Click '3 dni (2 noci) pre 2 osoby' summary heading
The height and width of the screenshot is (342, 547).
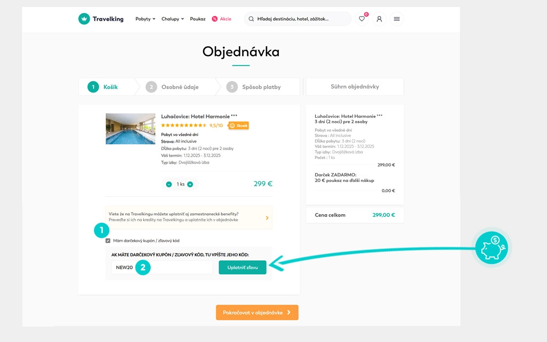point(341,122)
